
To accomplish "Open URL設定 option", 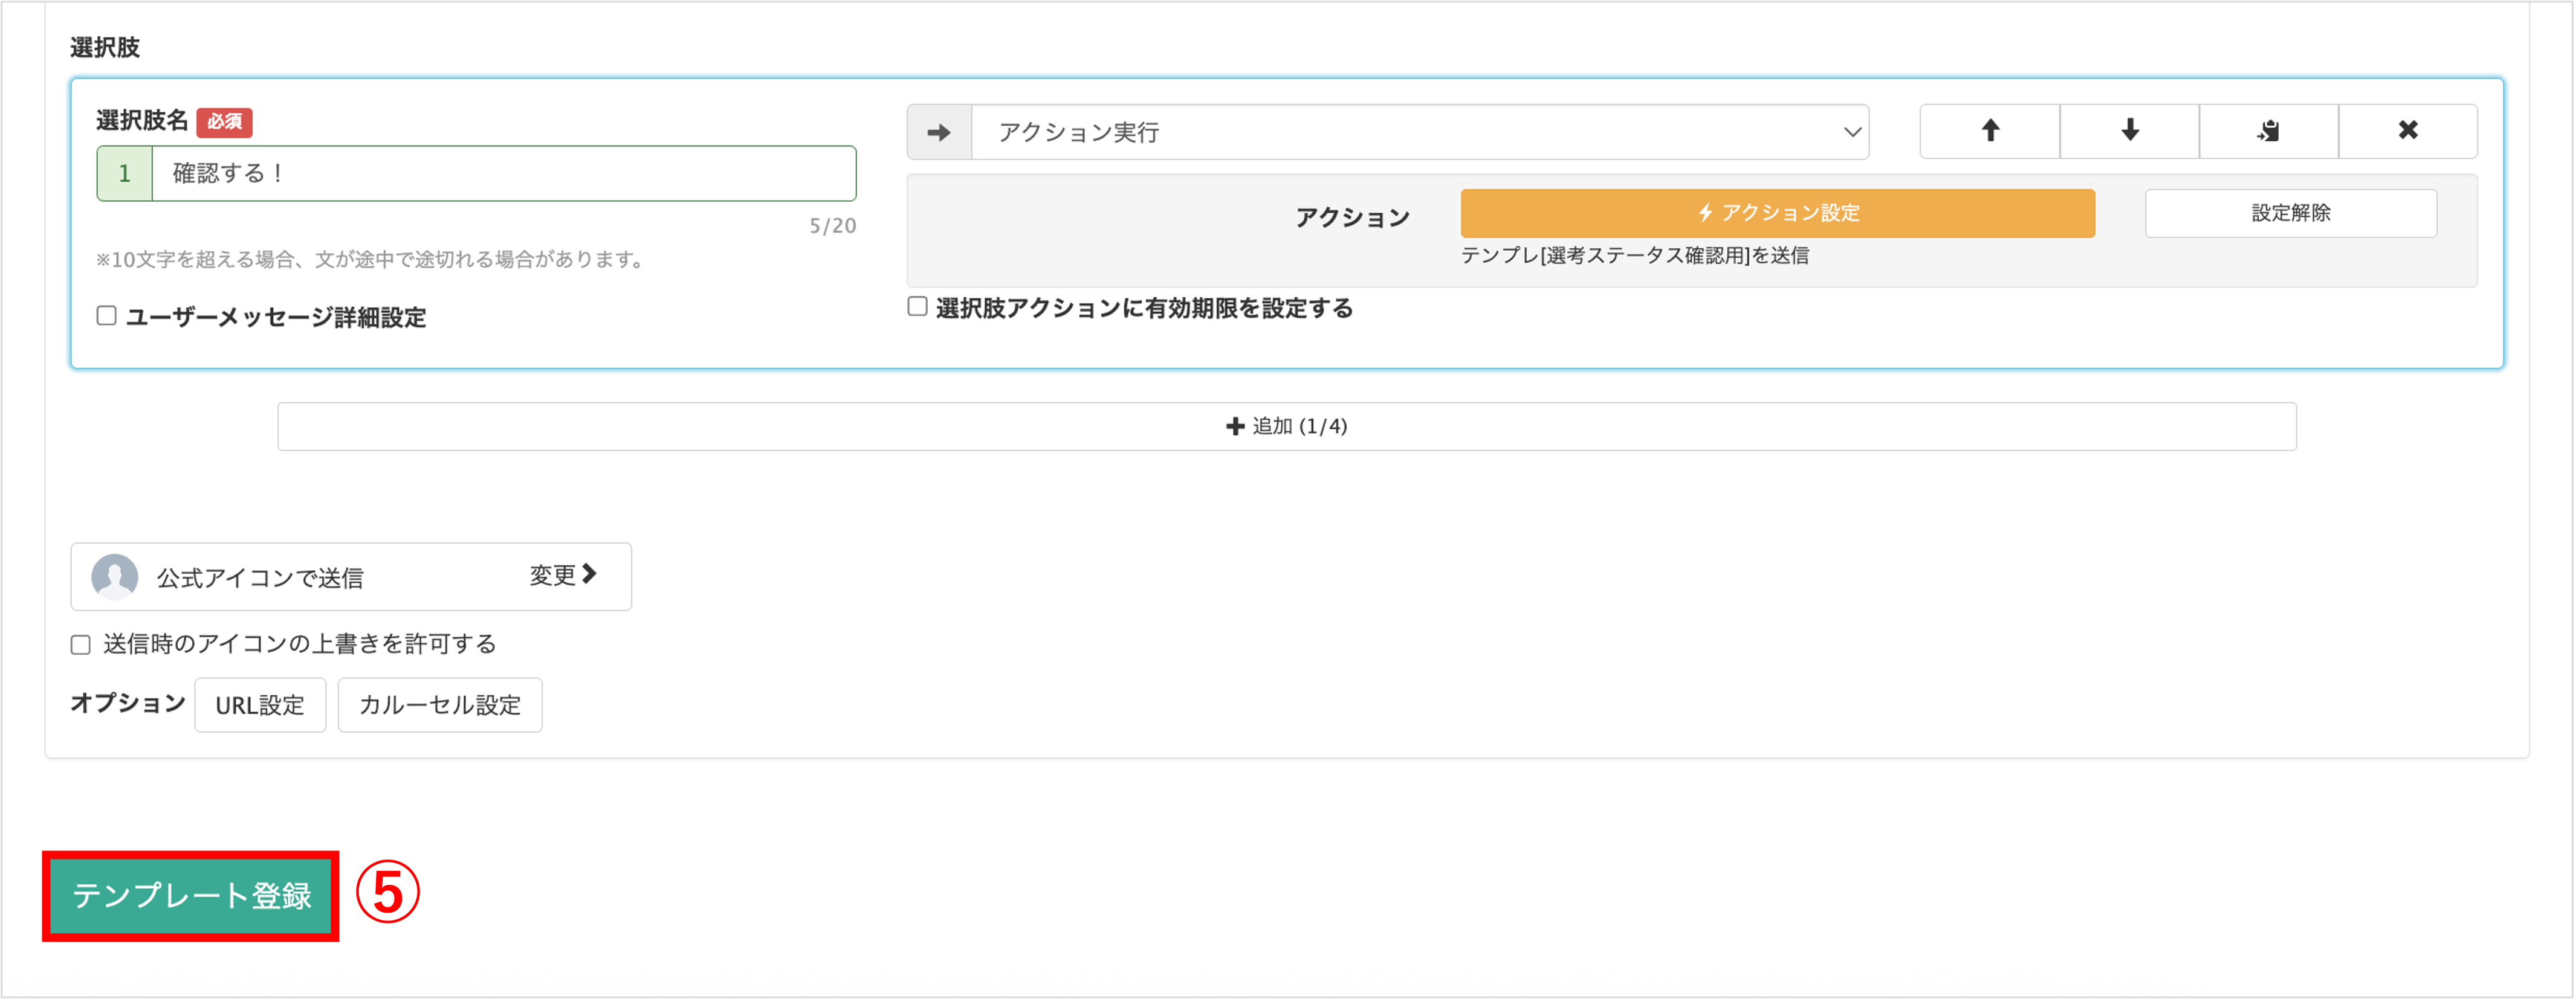I will point(260,705).
